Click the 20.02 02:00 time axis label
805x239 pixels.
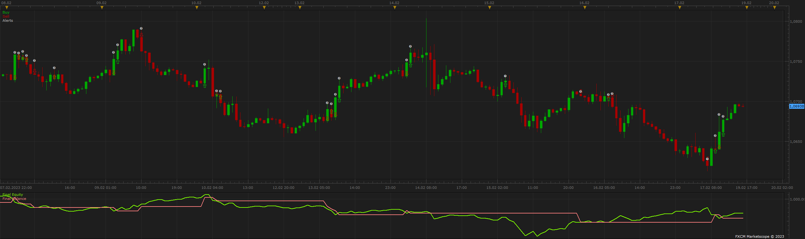[x=782, y=188]
